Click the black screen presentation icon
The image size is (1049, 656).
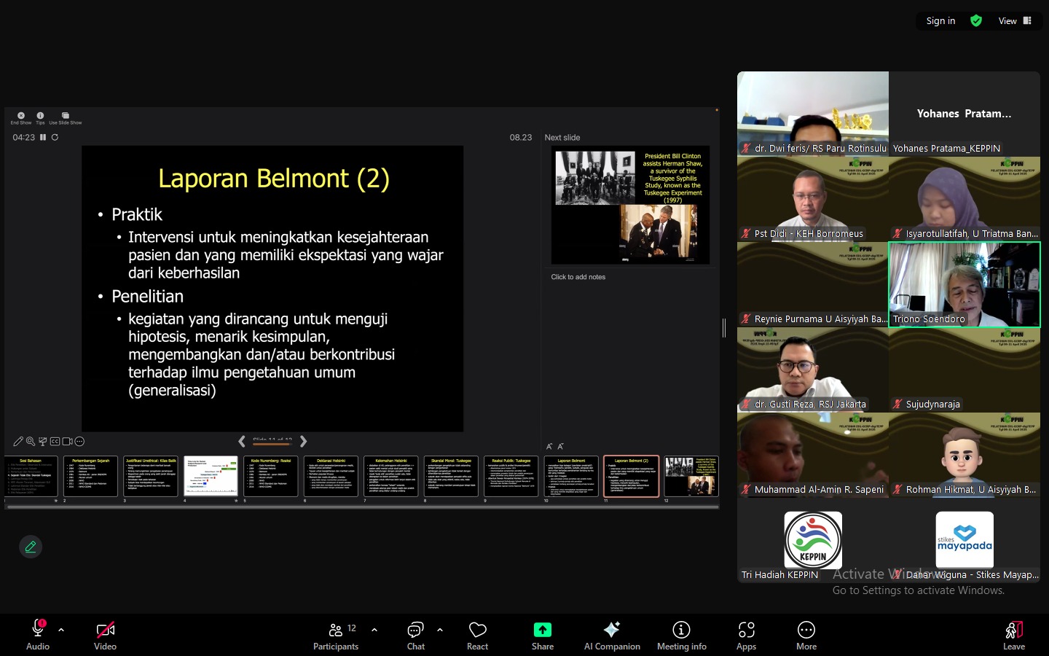point(43,441)
